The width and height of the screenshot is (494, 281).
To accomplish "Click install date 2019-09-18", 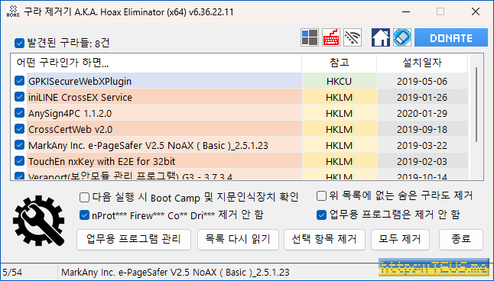I will click(422, 129).
